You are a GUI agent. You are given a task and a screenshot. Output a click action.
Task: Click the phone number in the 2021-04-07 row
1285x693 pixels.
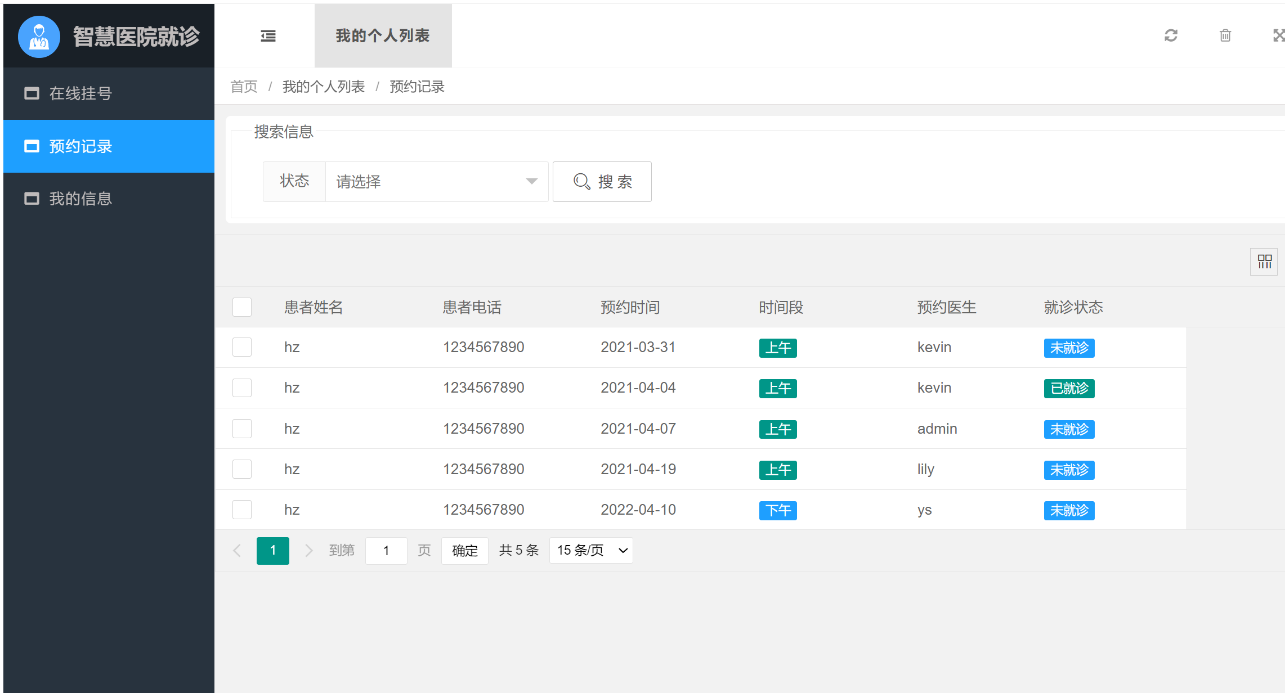[483, 429]
